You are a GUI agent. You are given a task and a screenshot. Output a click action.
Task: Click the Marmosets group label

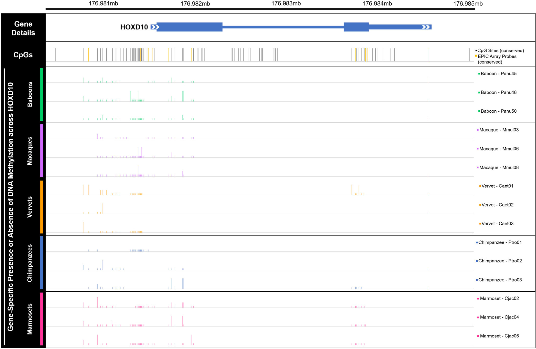30,319
